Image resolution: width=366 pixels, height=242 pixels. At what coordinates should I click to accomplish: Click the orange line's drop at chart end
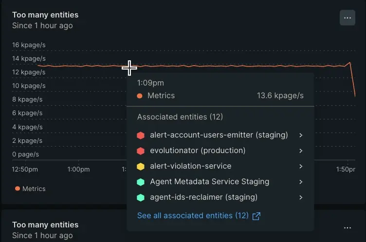(353, 78)
